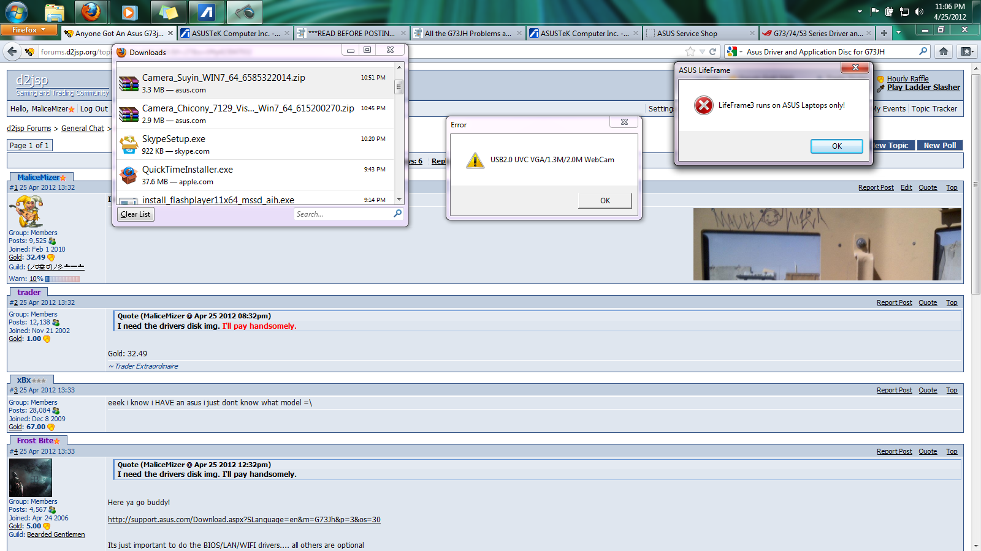Open the Windows Start menu orb
Screen dimensions: 981x551
click(17, 12)
